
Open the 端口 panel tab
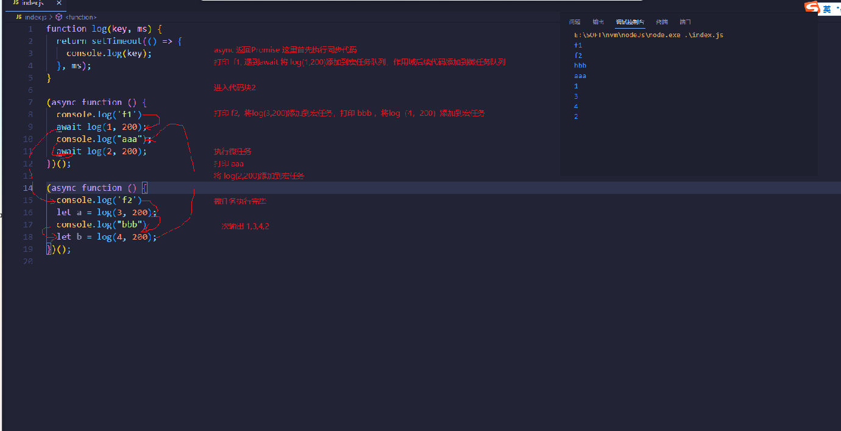686,22
